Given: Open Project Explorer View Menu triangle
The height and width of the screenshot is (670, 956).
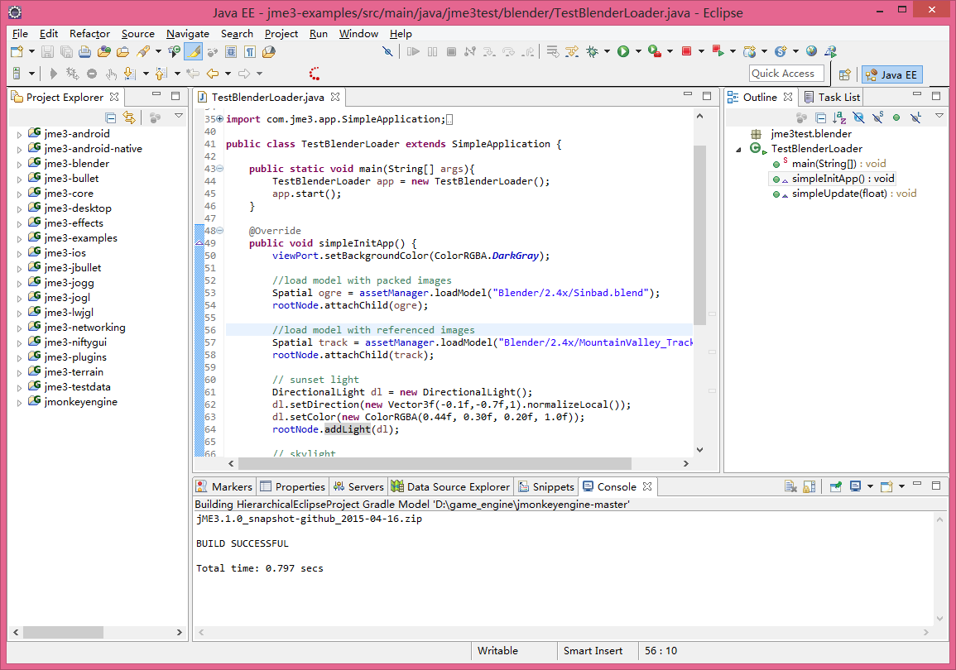Looking at the screenshot, I should [179, 116].
